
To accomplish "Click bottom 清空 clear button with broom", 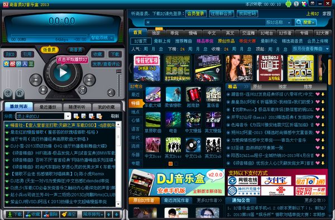I will pos(69,214).
